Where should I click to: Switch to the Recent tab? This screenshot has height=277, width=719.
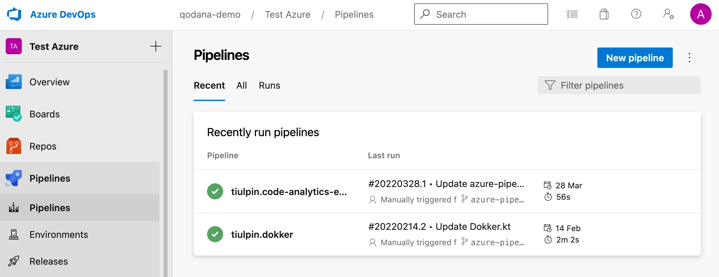pyautogui.click(x=209, y=86)
